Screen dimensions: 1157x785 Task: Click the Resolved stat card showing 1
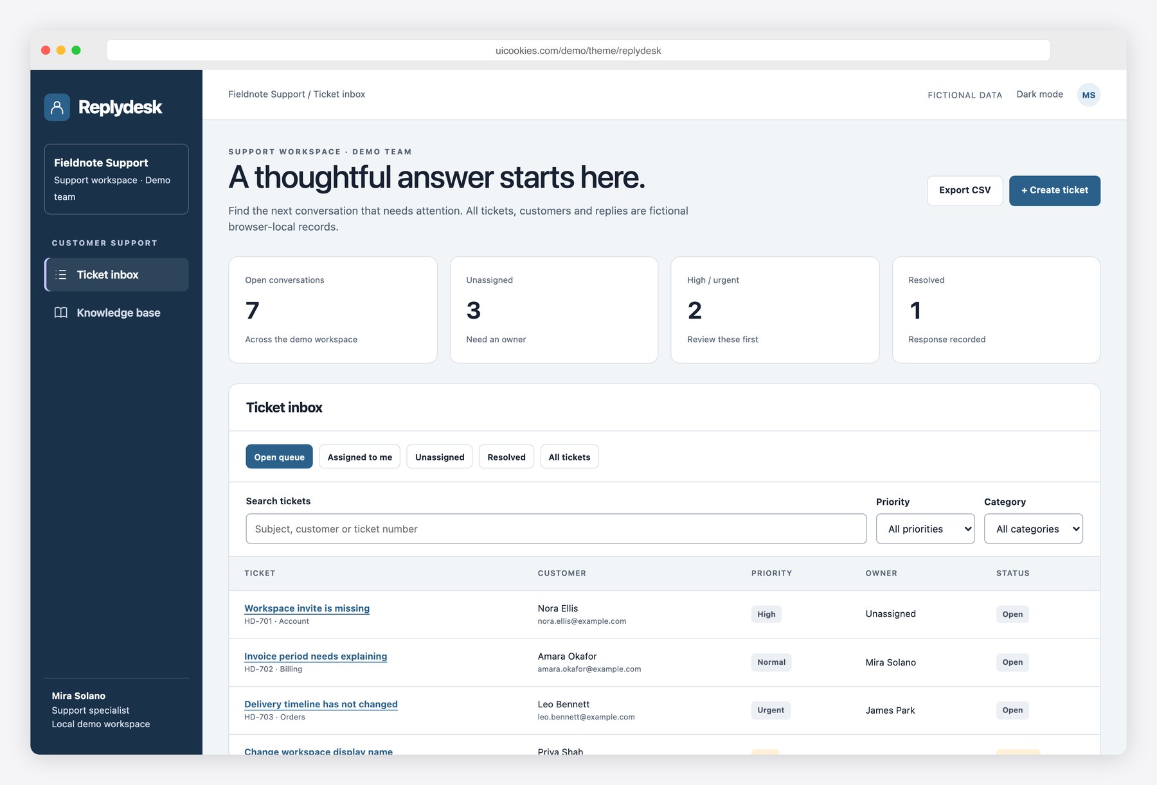(996, 310)
